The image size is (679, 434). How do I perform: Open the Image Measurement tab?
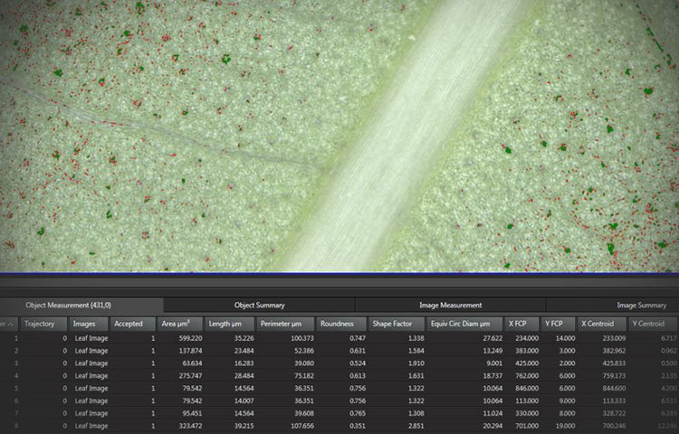(x=450, y=306)
